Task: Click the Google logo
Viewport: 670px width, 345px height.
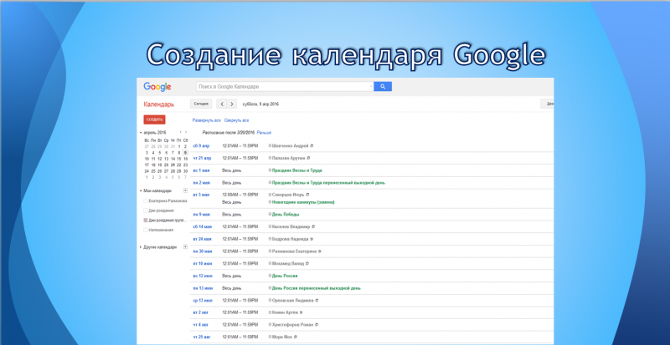Action: coord(157,87)
